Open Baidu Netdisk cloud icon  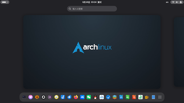102,97
